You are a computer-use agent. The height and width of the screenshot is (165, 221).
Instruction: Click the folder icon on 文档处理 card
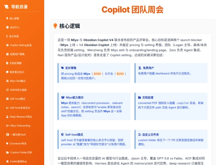click(x=140, y=97)
